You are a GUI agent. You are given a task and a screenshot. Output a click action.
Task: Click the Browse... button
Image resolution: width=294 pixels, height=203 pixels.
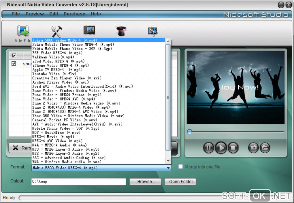click(146, 182)
